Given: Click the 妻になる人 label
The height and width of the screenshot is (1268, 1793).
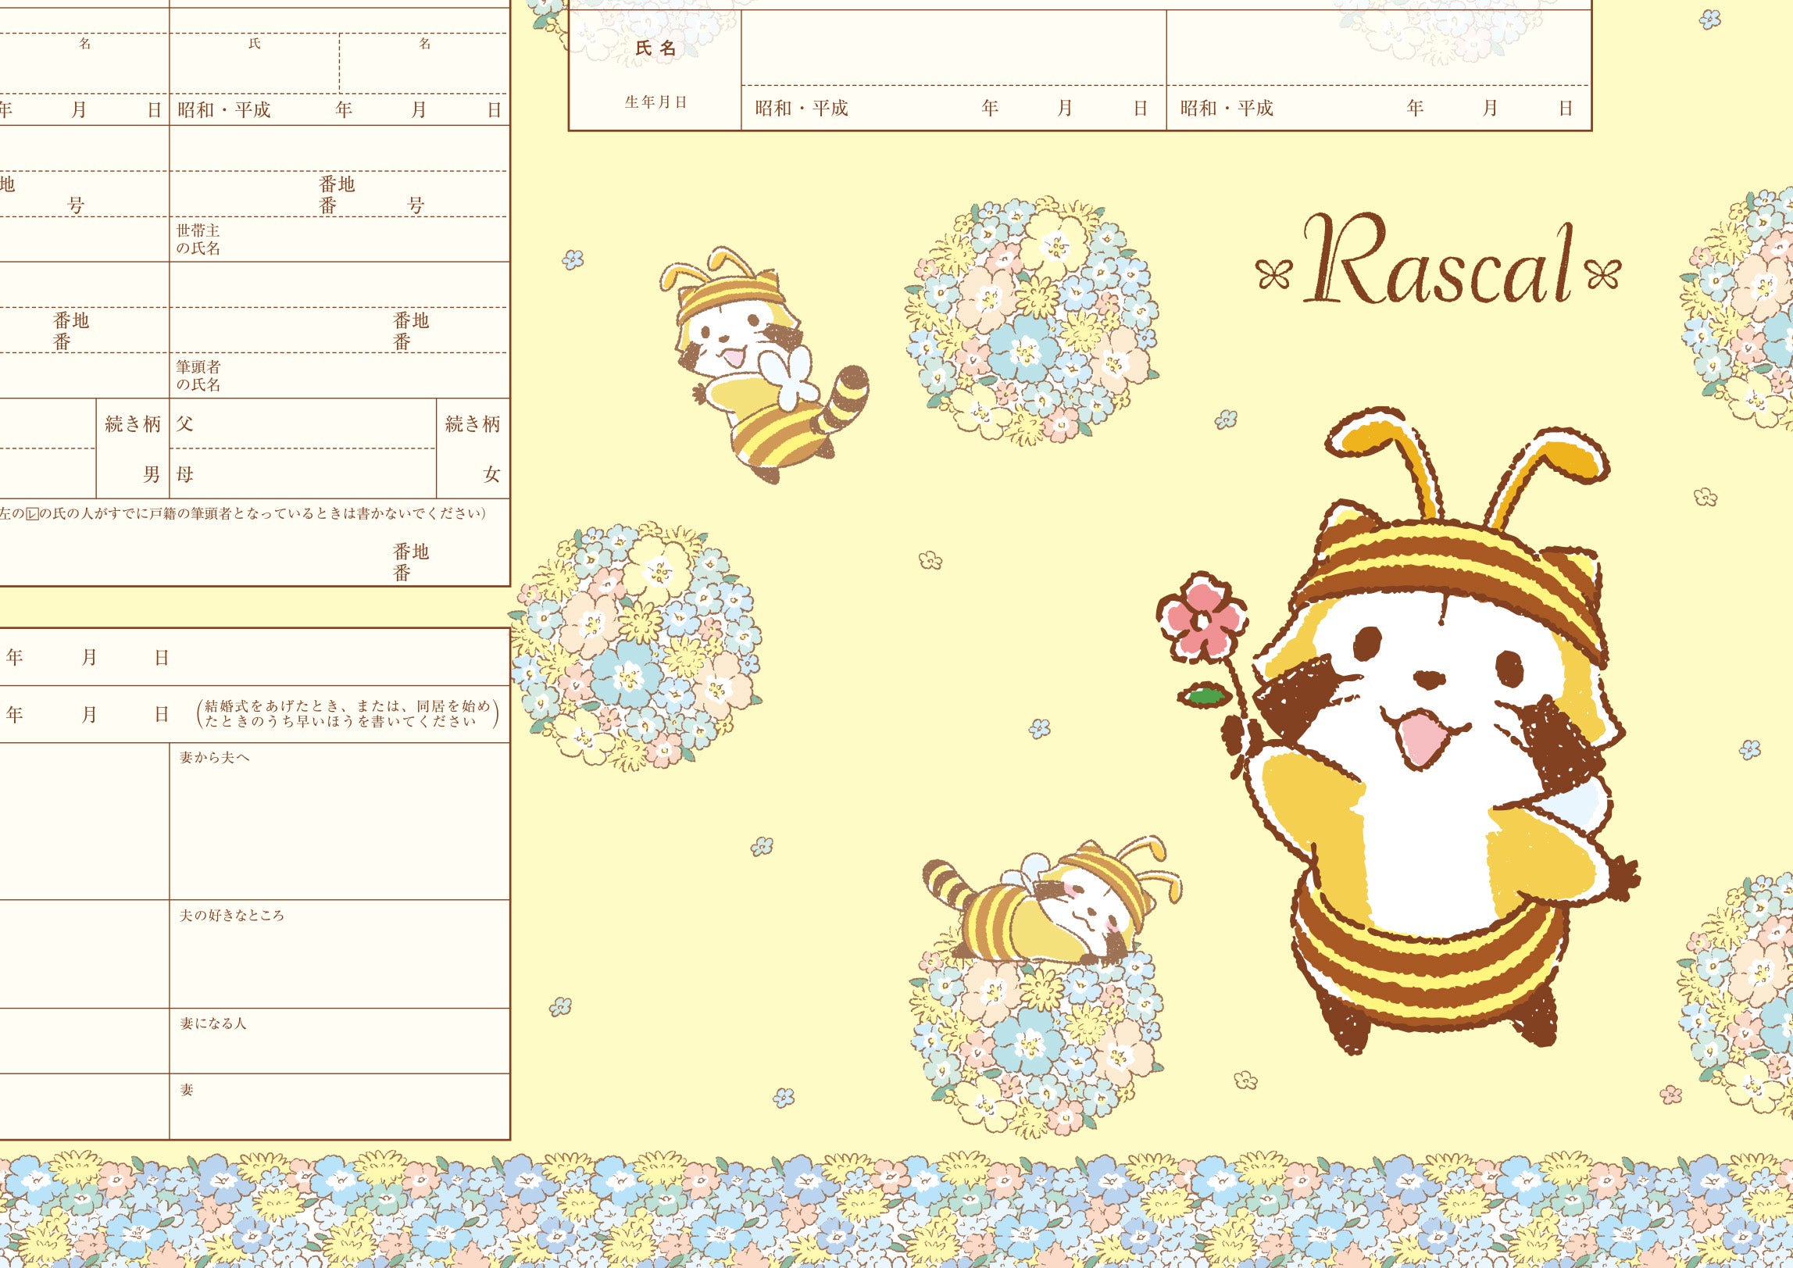Looking at the screenshot, I should pos(213,1023).
